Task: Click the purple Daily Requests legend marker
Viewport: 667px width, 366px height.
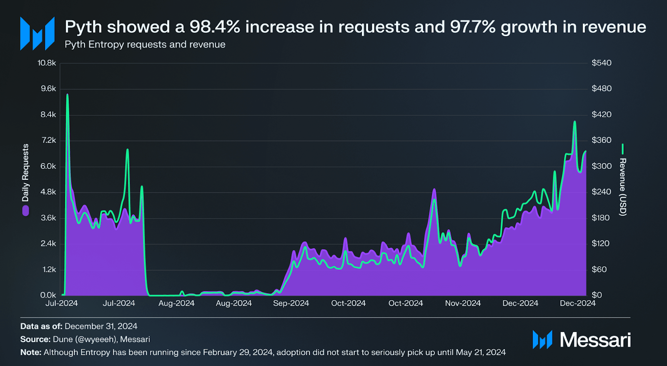Action: 26,211
